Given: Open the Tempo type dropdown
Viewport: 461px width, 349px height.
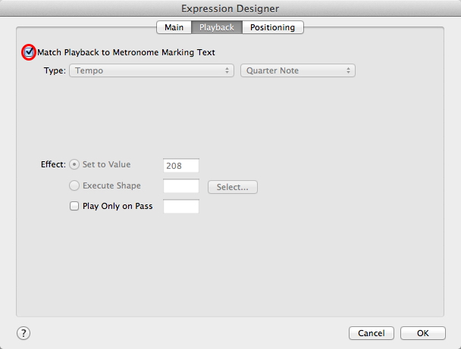Looking at the screenshot, I should pyautogui.click(x=151, y=70).
